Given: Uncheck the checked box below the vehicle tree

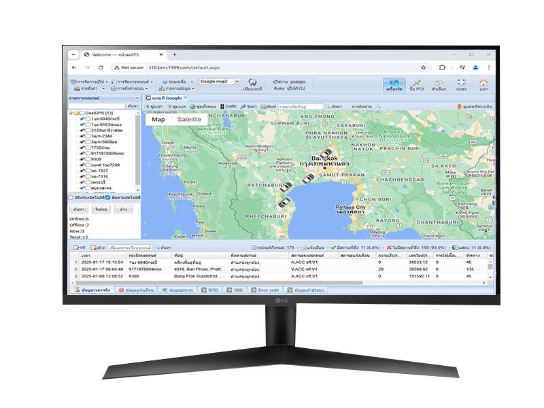Looking at the screenshot, I should pos(108,197).
